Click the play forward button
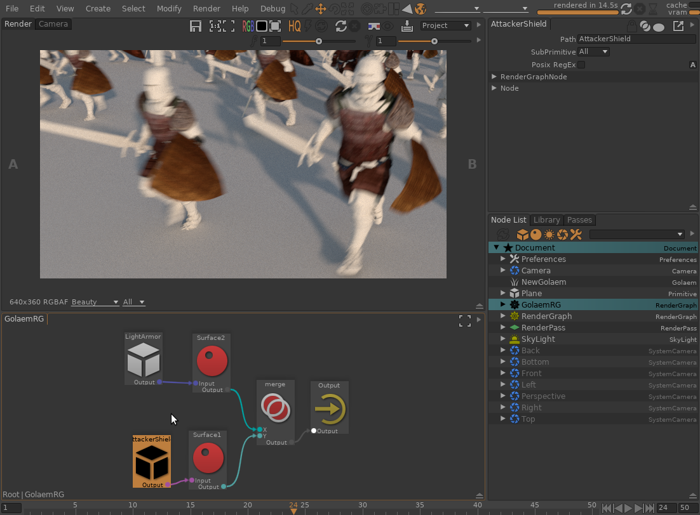This screenshot has height=515, width=700. (x=628, y=508)
